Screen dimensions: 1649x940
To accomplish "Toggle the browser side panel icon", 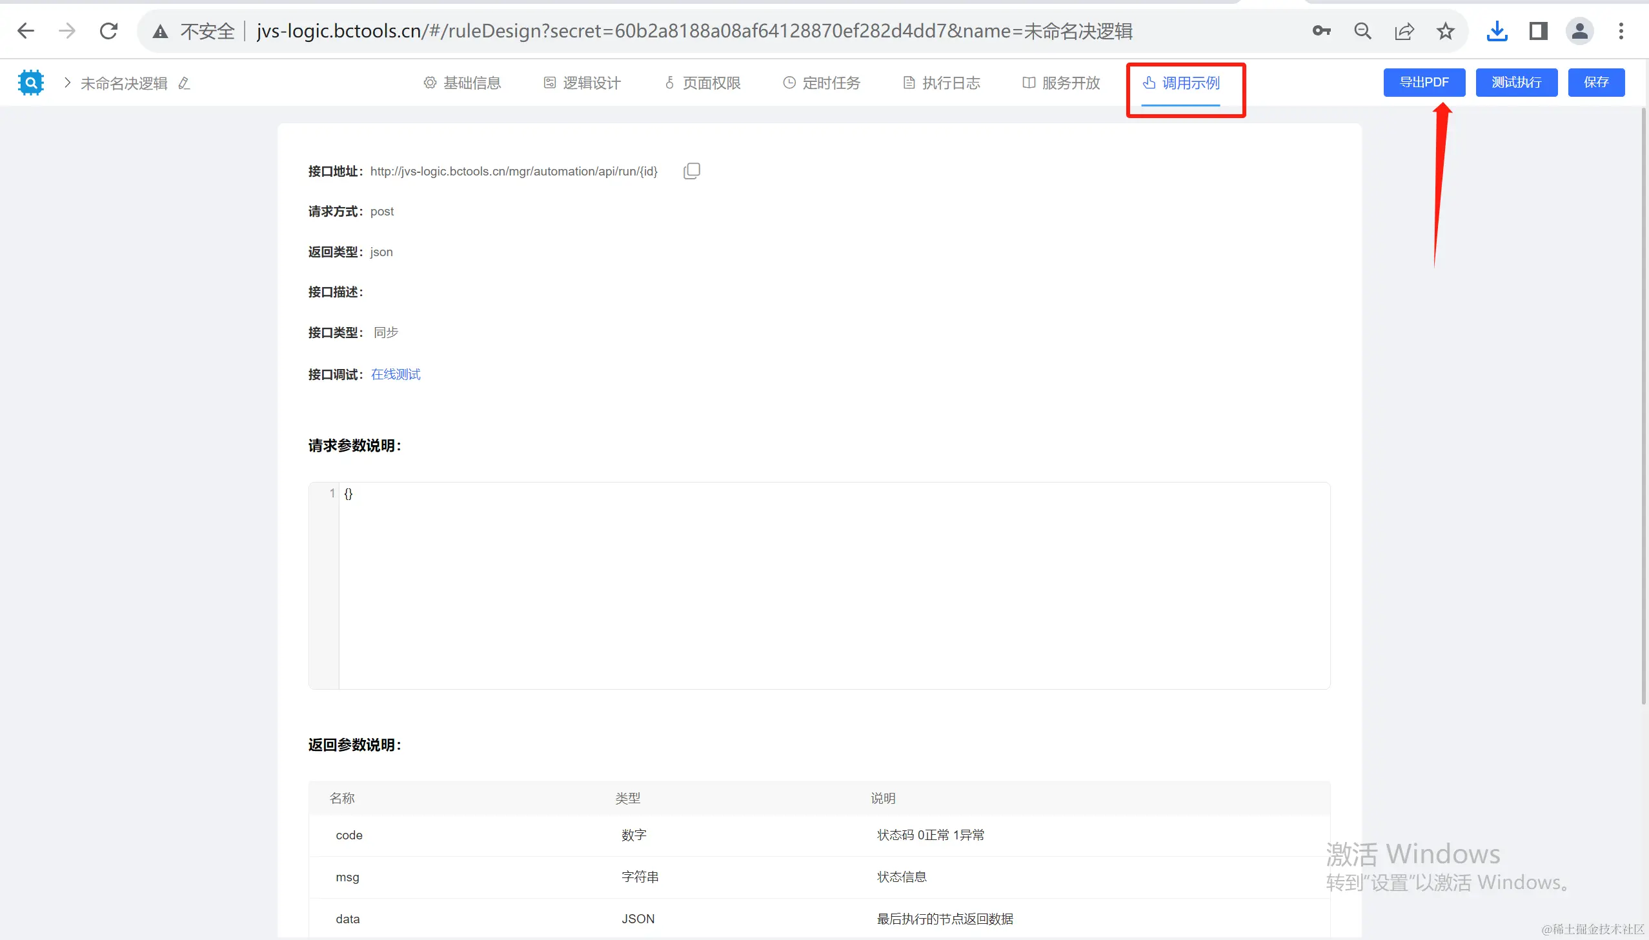I will (x=1538, y=31).
